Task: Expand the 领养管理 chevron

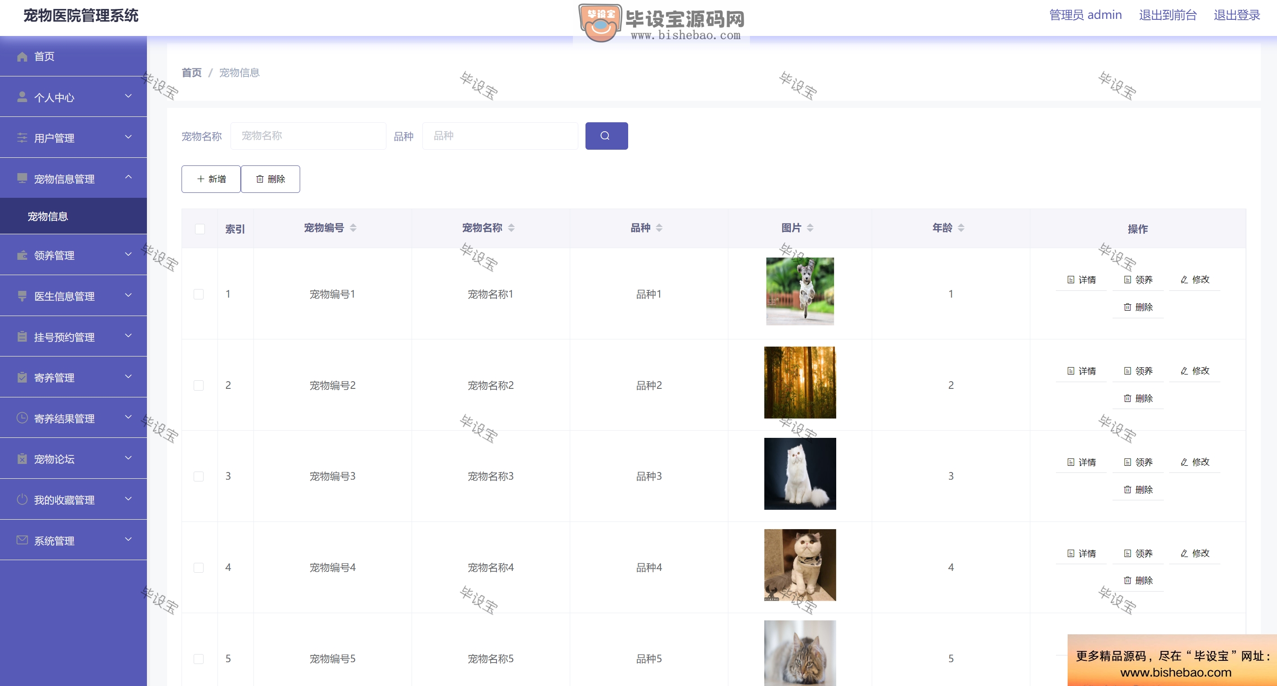Action: click(x=129, y=254)
